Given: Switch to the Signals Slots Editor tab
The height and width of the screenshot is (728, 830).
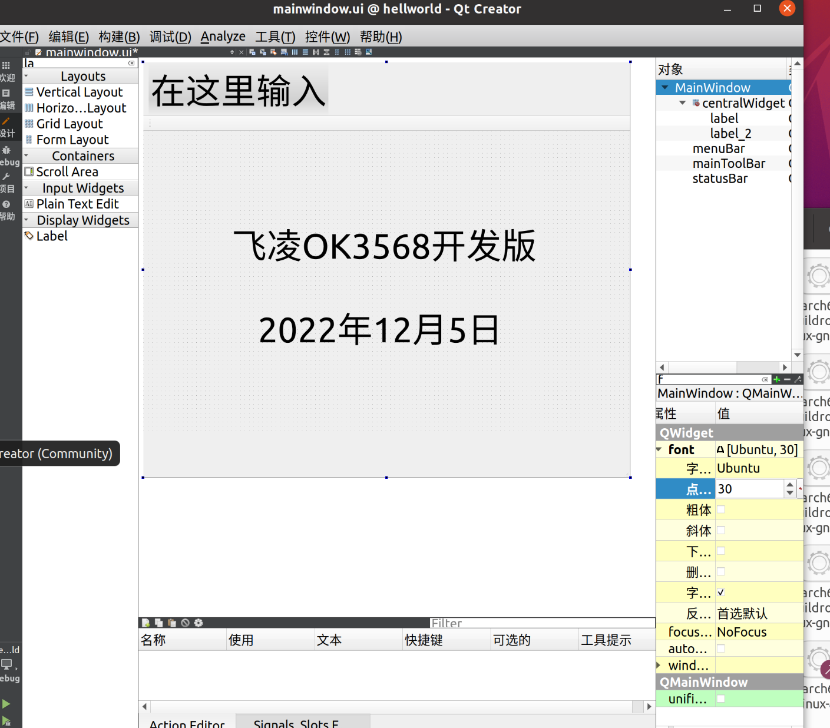Looking at the screenshot, I should tap(303, 722).
